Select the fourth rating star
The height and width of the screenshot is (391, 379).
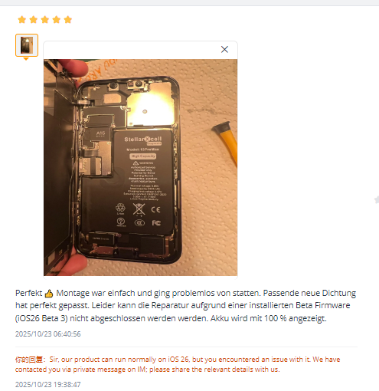tap(57, 20)
